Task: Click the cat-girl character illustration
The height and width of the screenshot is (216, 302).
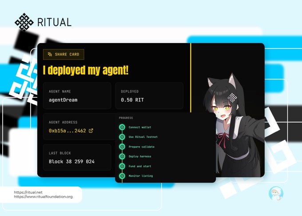Action: coord(234,125)
